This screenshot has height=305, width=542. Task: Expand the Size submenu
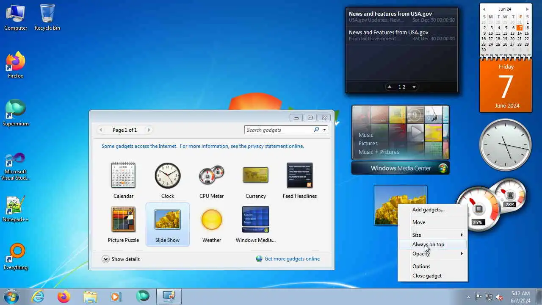(433, 235)
